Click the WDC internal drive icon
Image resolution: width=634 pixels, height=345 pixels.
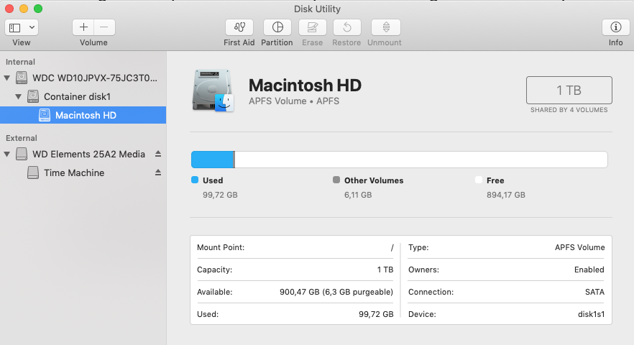[22, 78]
